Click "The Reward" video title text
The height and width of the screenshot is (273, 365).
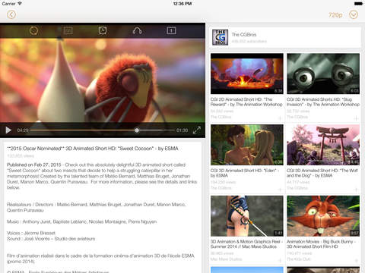(246, 102)
